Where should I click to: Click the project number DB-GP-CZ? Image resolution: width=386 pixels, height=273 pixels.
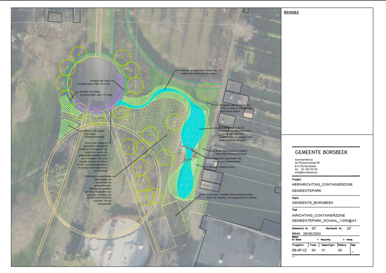click(x=299, y=250)
